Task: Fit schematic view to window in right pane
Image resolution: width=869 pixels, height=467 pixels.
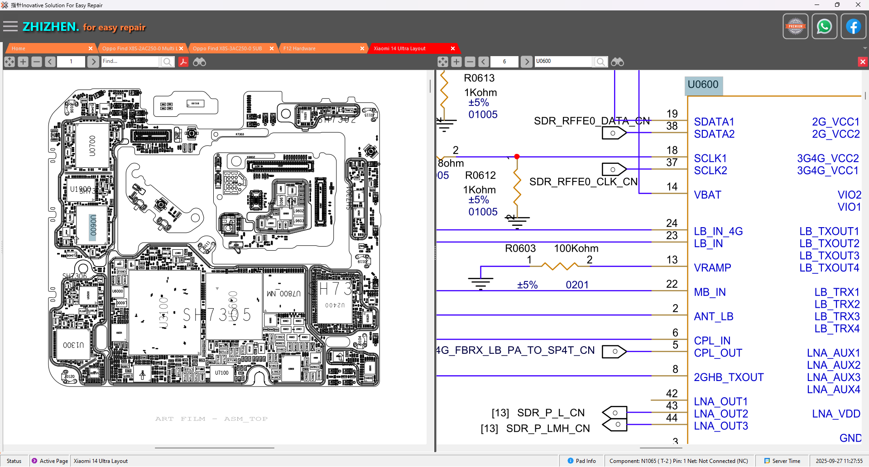Action: pos(443,62)
